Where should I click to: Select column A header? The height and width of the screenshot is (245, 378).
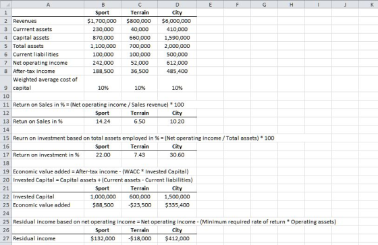(x=48, y=4)
